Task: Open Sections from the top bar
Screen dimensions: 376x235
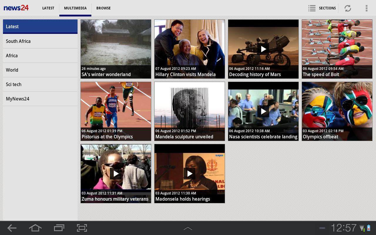Action: coord(327,8)
